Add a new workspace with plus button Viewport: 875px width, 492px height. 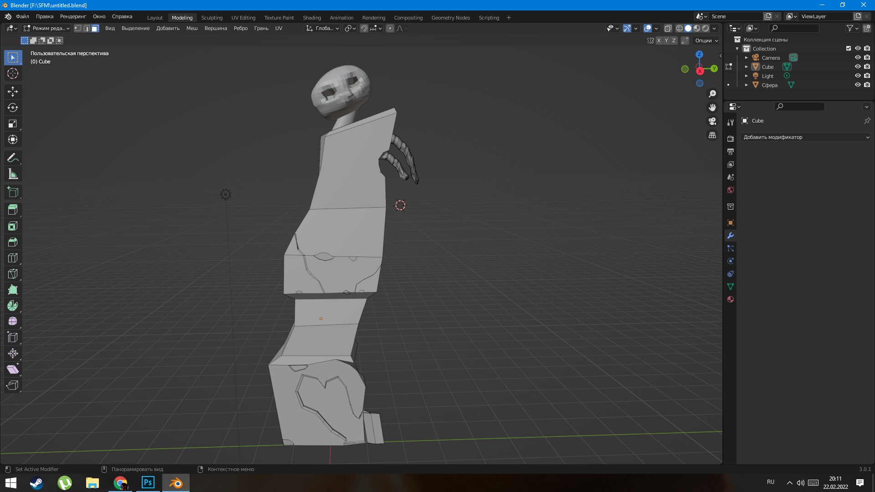point(509,17)
